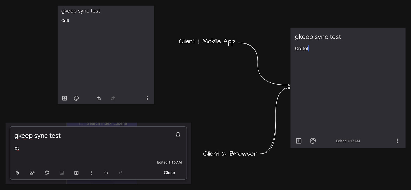Click title of the Crdt-only mobile note

tap(80, 11)
